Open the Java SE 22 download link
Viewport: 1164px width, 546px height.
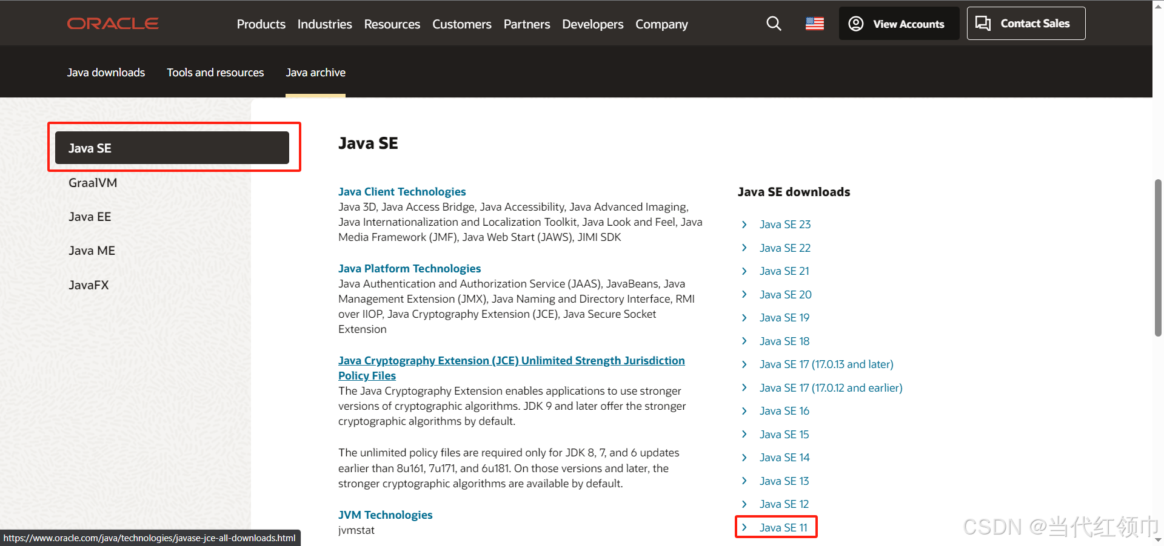click(x=785, y=248)
